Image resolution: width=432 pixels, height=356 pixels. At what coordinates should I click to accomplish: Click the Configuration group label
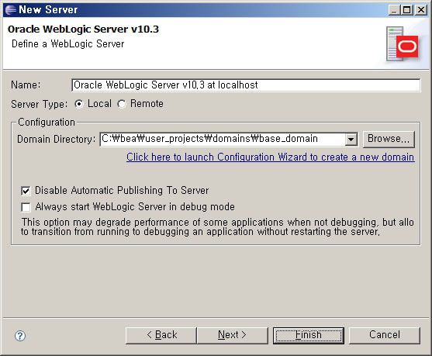click(x=47, y=123)
